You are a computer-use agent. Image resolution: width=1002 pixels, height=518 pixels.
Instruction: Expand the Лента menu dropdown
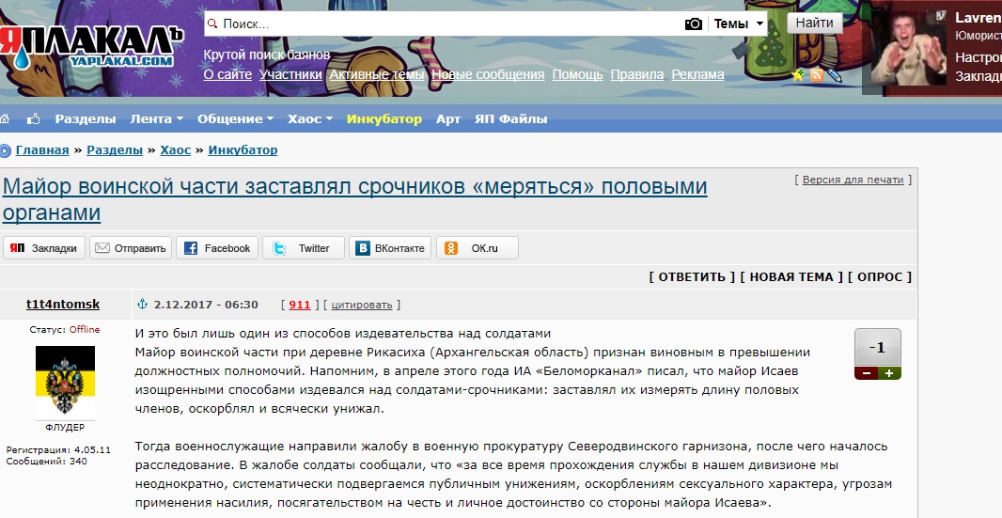pyautogui.click(x=156, y=119)
